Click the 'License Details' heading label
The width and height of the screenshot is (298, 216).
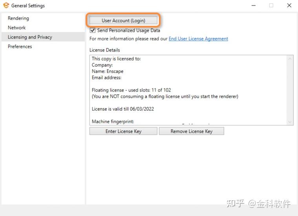(105, 50)
